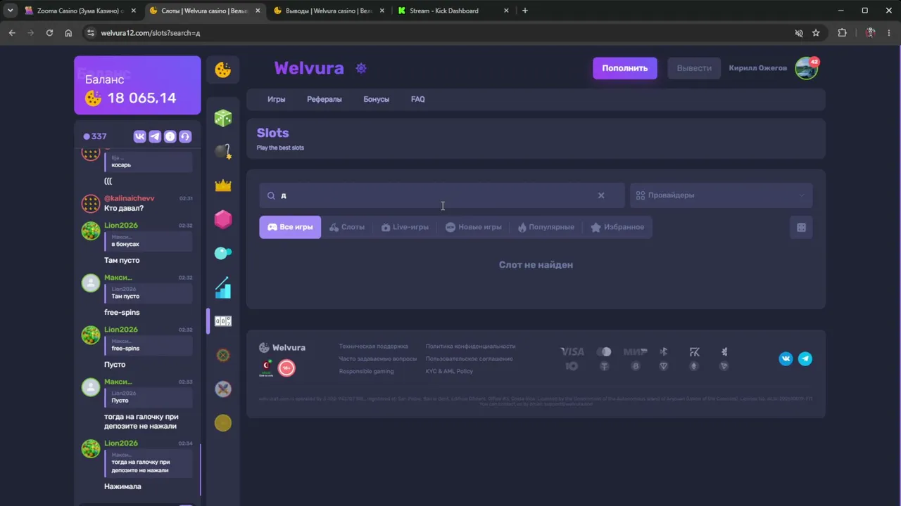This screenshot has width=901, height=506.
Task: Click the cookie icon atop the sidebar
Action: click(223, 70)
